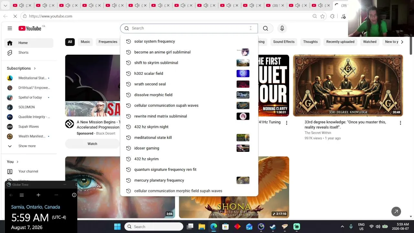Viewport: 414px width, 233px height.
Task: Open the 33rd degree knowledge video thumbnail
Action: (348, 85)
